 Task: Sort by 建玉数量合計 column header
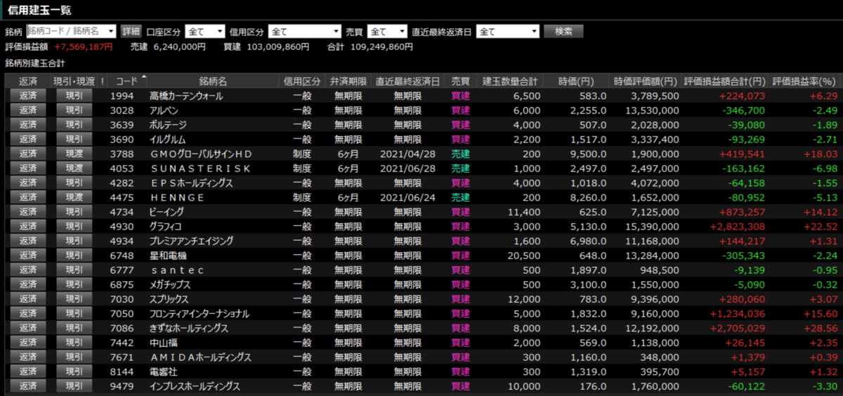click(510, 81)
